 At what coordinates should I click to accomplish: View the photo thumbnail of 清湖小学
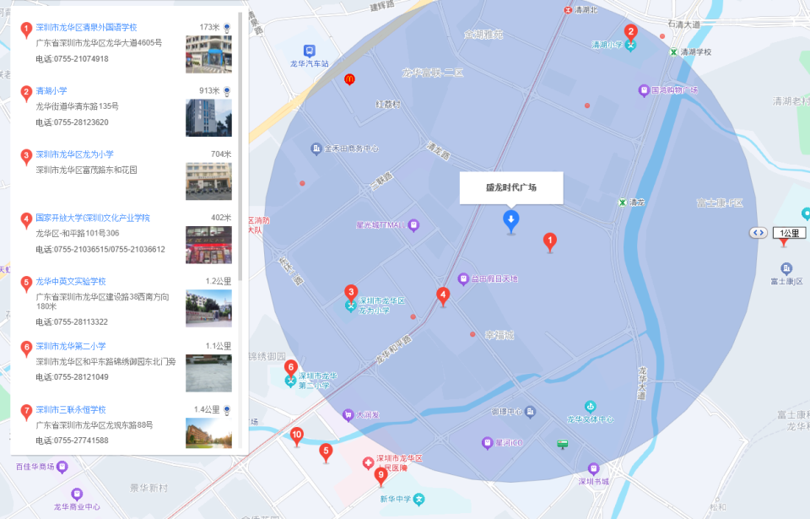208,118
